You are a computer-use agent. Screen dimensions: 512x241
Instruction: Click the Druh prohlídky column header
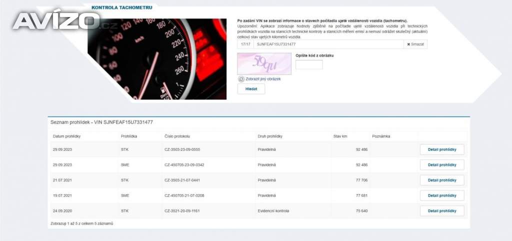click(269, 136)
